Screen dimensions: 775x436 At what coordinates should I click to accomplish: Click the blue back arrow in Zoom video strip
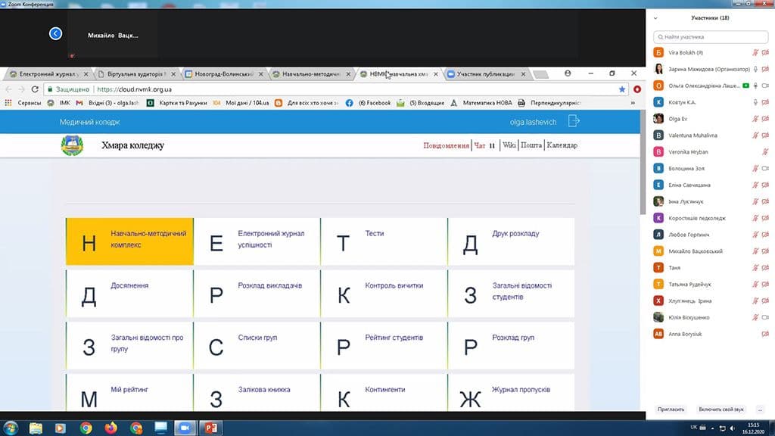pyautogui.click(x=56, y=33)
